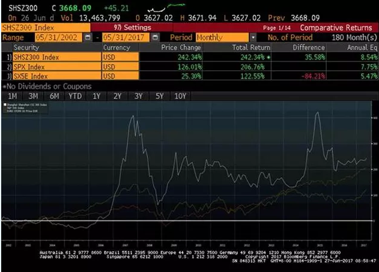This screenshot has height=272, width=379.
Task: Choose the 3M time range tab
Action: tap(34, 96)
